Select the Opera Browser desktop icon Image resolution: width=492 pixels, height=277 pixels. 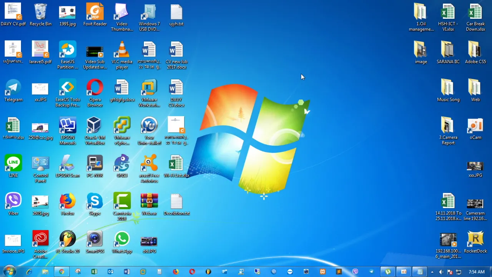click(x=95, y=93)
